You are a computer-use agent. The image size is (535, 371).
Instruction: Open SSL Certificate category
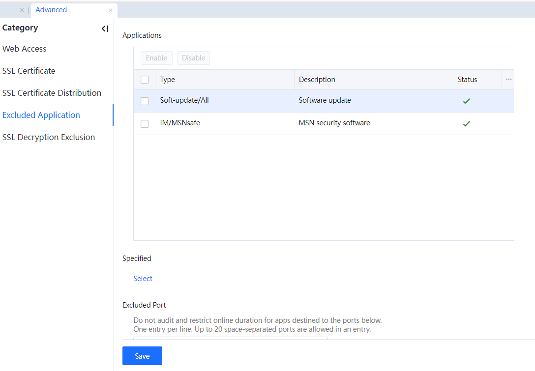point(29,71)
